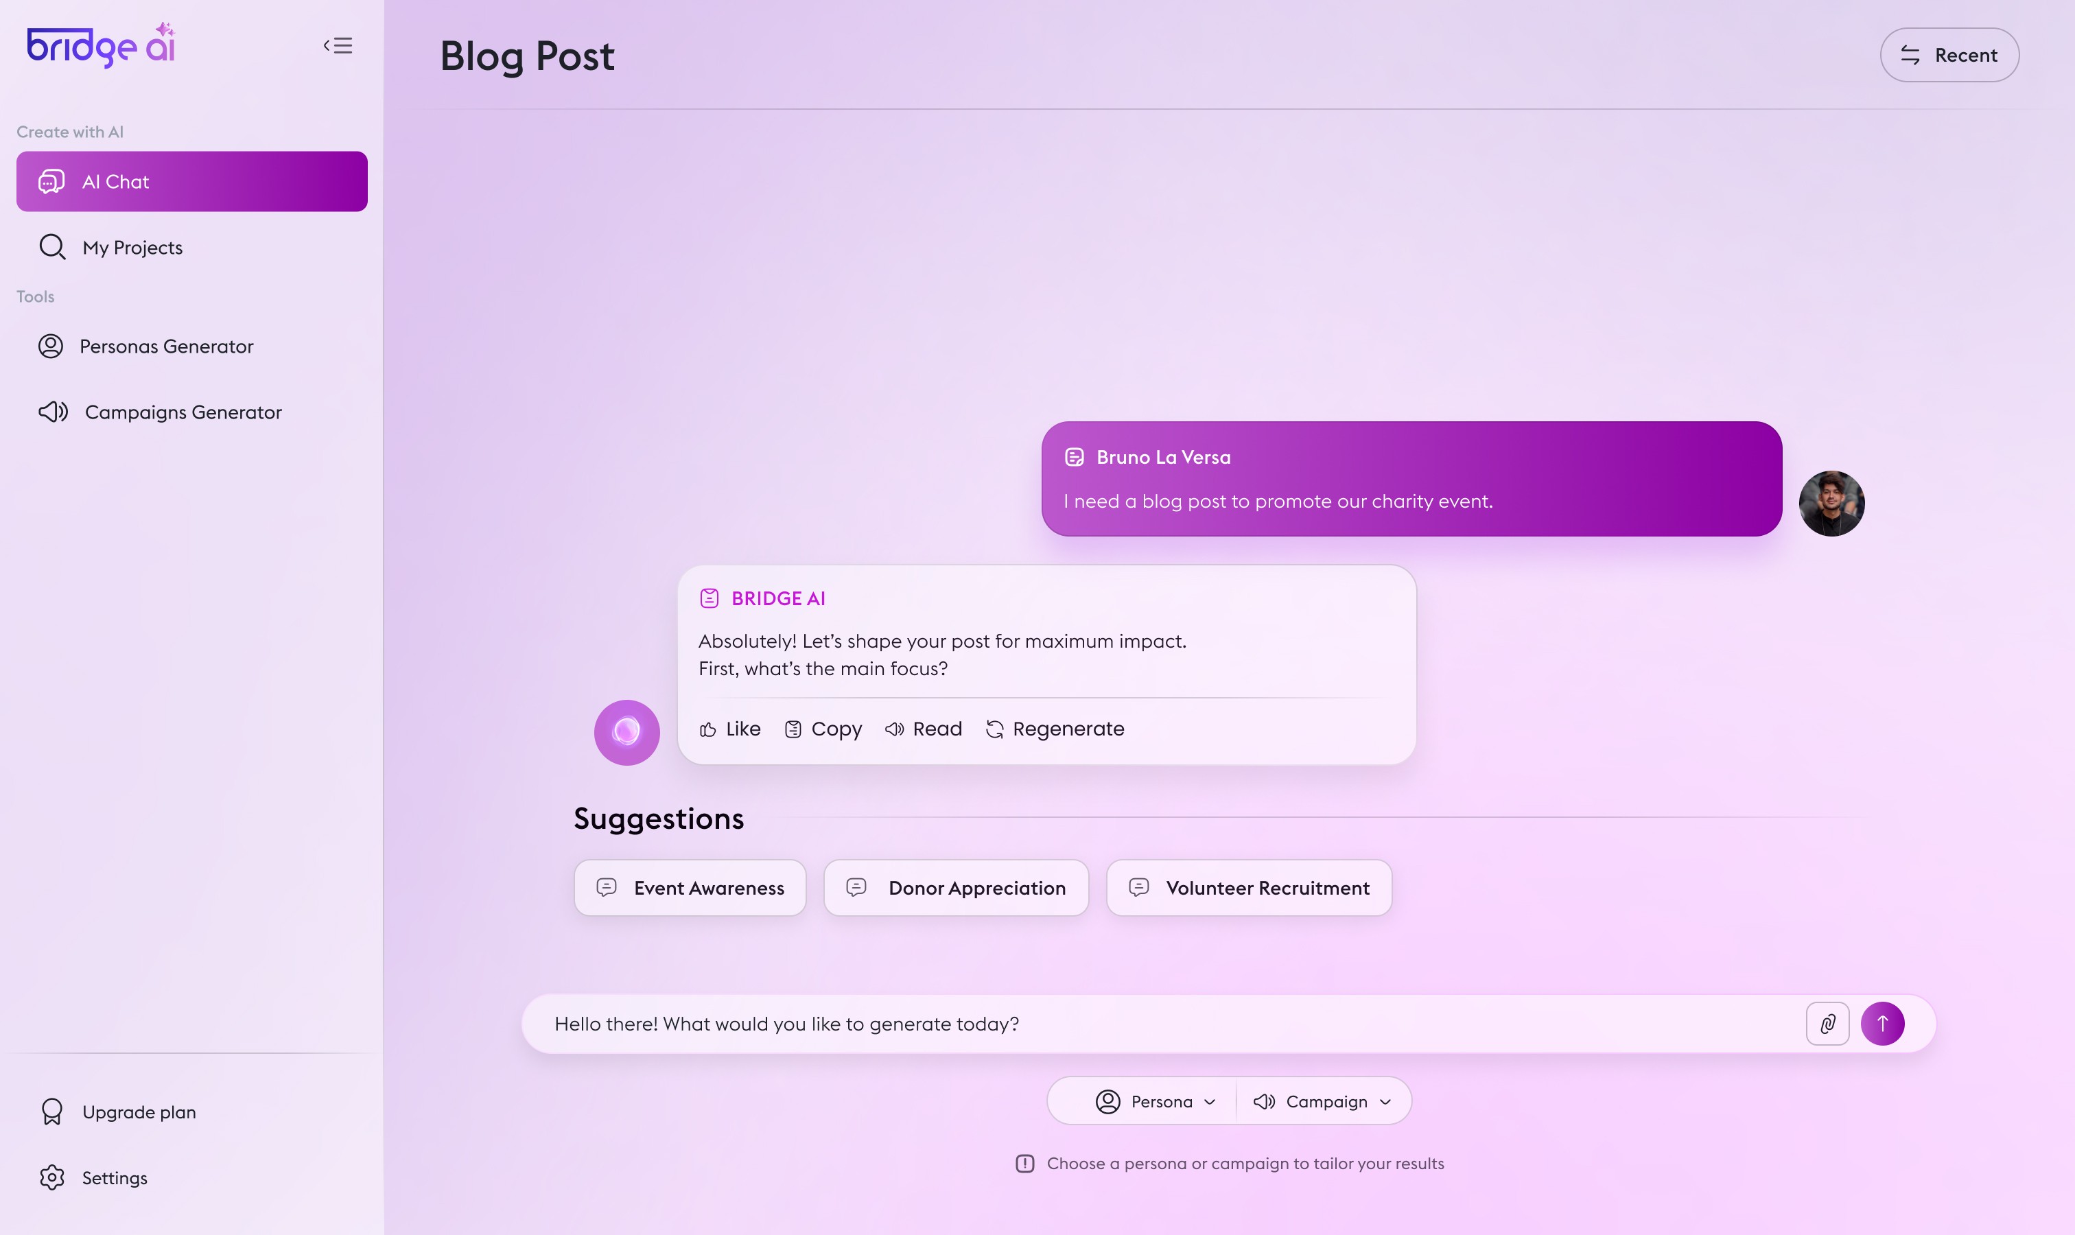Choose the Event Awareness suggestion

pyautogui.click(x=690, y=888)
